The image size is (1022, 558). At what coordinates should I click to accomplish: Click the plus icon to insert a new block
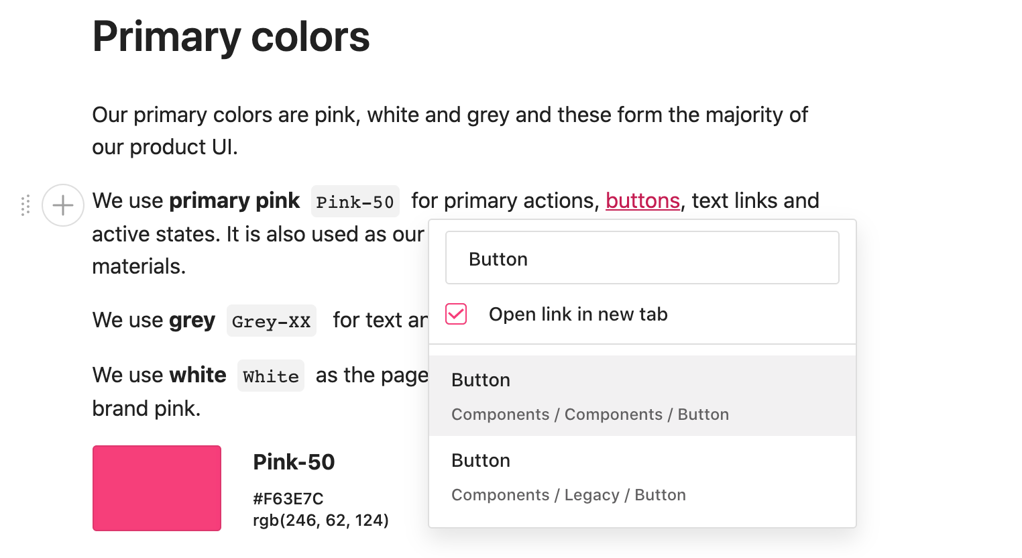click(x=62, y=205)
